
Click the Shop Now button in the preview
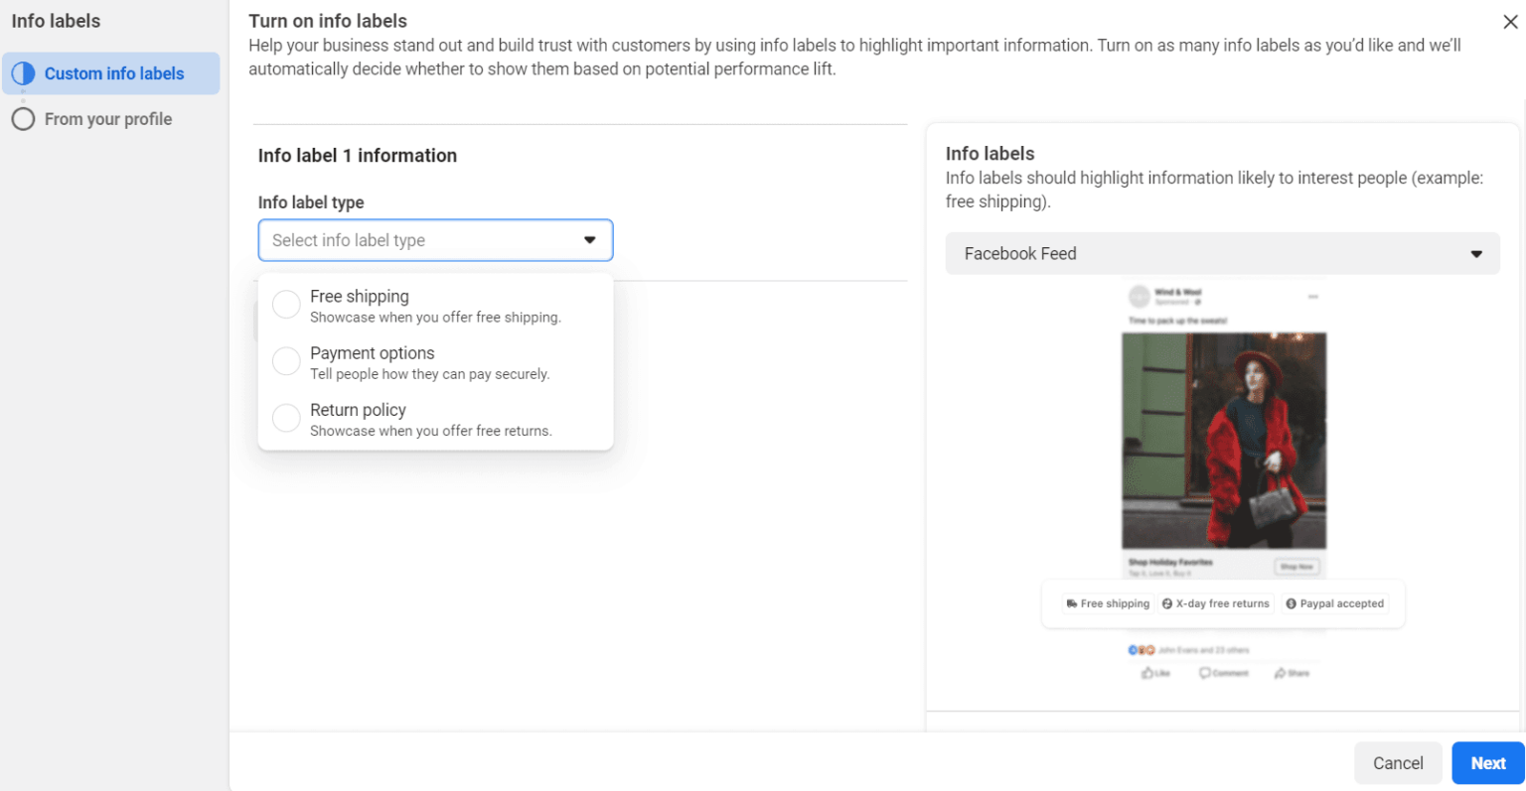pos(1297,566)
